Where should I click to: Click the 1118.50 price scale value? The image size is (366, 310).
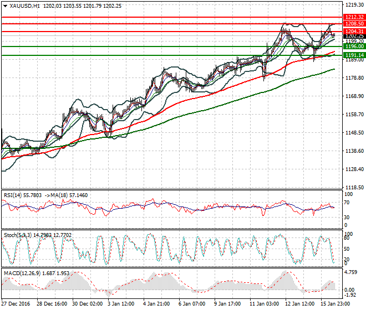click(354, 187)
